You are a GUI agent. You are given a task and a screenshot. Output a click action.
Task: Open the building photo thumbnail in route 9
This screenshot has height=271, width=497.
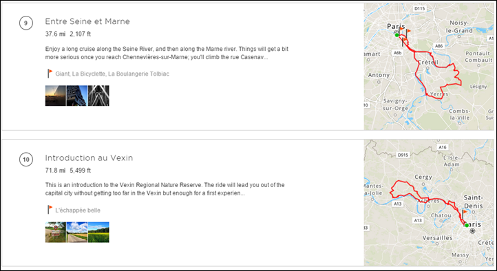click(77, 96)
